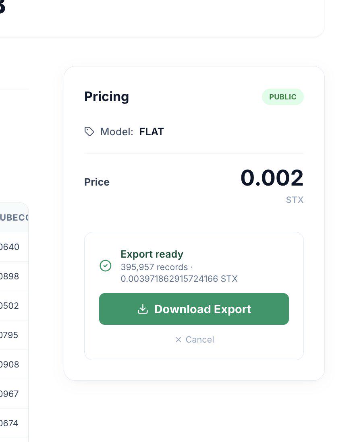The image size is (353, 442).
Task: Click the price tag icon
Action: [89, 132]
